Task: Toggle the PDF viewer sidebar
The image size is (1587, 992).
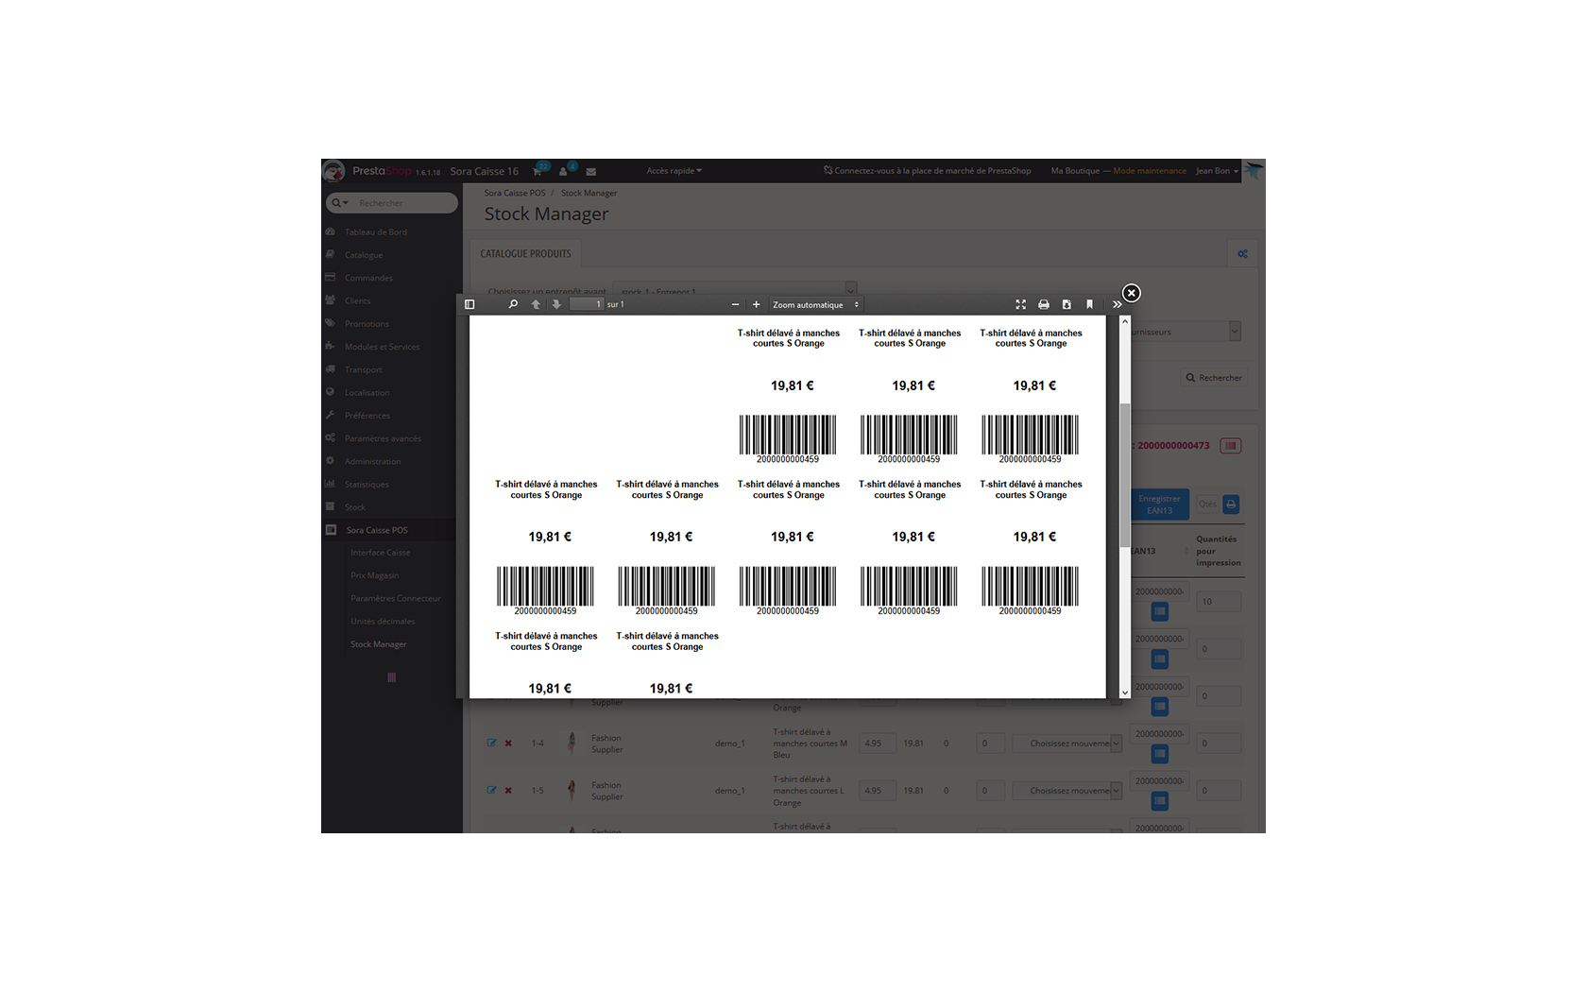Action: [x=469, y=304]
